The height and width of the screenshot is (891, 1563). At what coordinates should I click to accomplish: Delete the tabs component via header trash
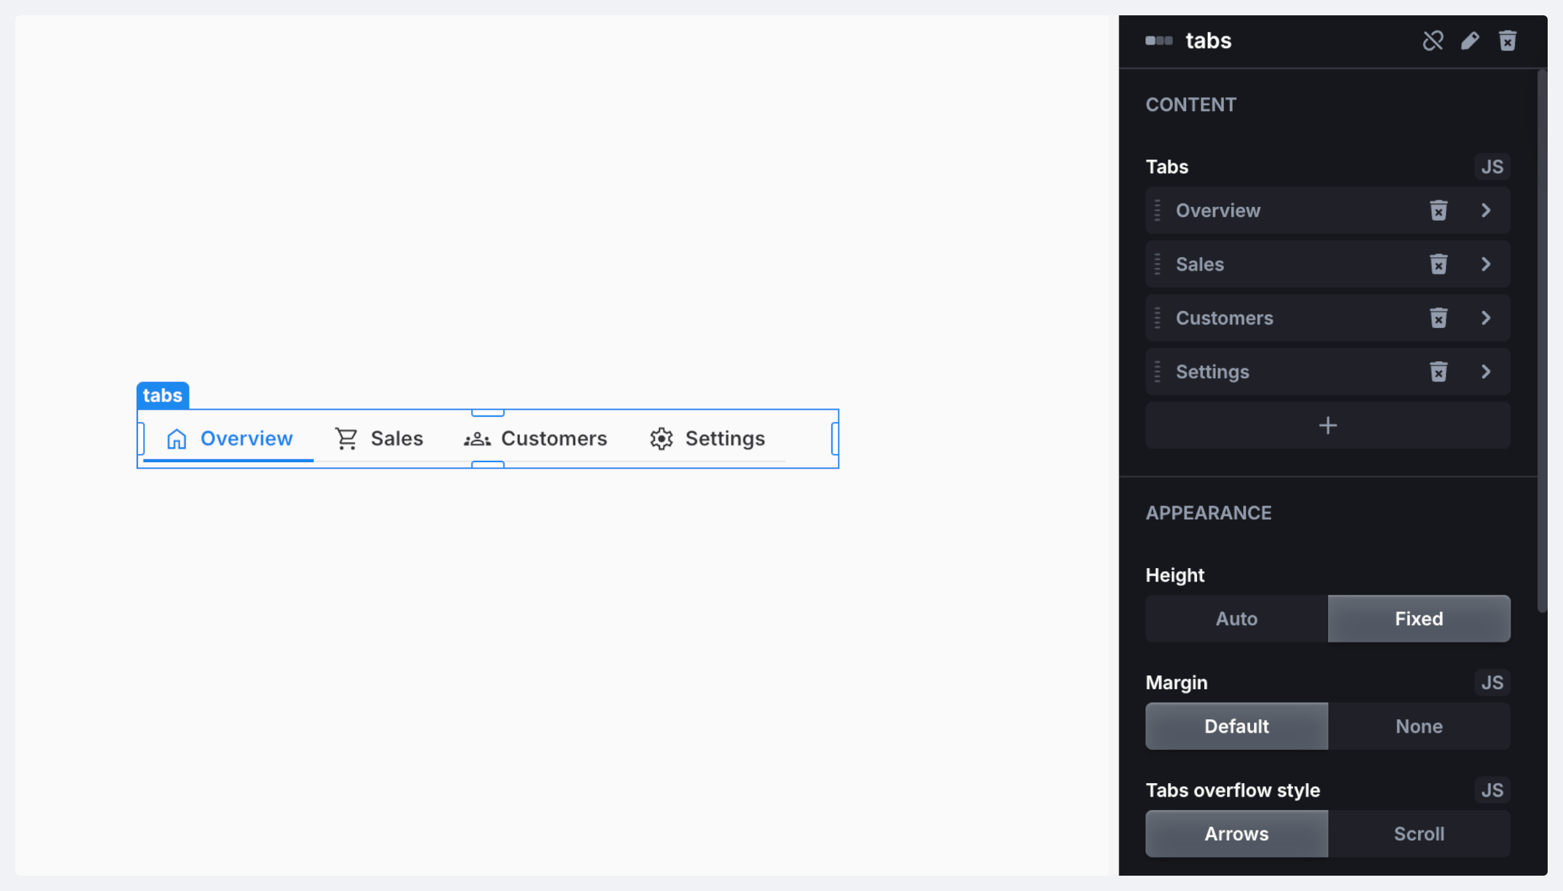click(x=1507, y=41)
